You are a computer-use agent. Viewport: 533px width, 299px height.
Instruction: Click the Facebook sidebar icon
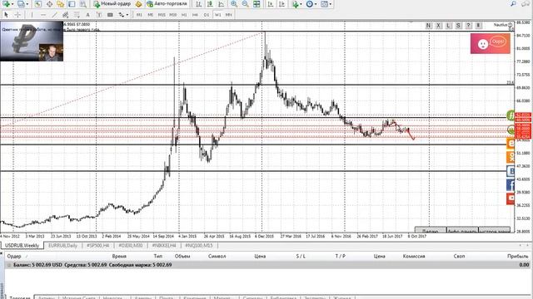(511, 184)
